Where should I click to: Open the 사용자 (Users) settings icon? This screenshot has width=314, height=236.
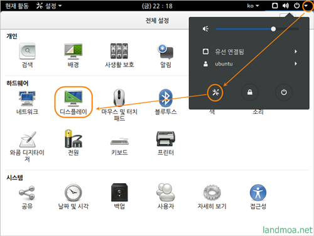[166, 192]
